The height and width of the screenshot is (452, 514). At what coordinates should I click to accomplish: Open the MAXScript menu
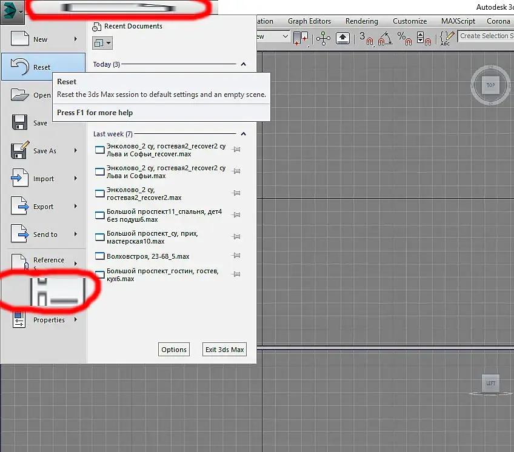click(x=458, y=21)
